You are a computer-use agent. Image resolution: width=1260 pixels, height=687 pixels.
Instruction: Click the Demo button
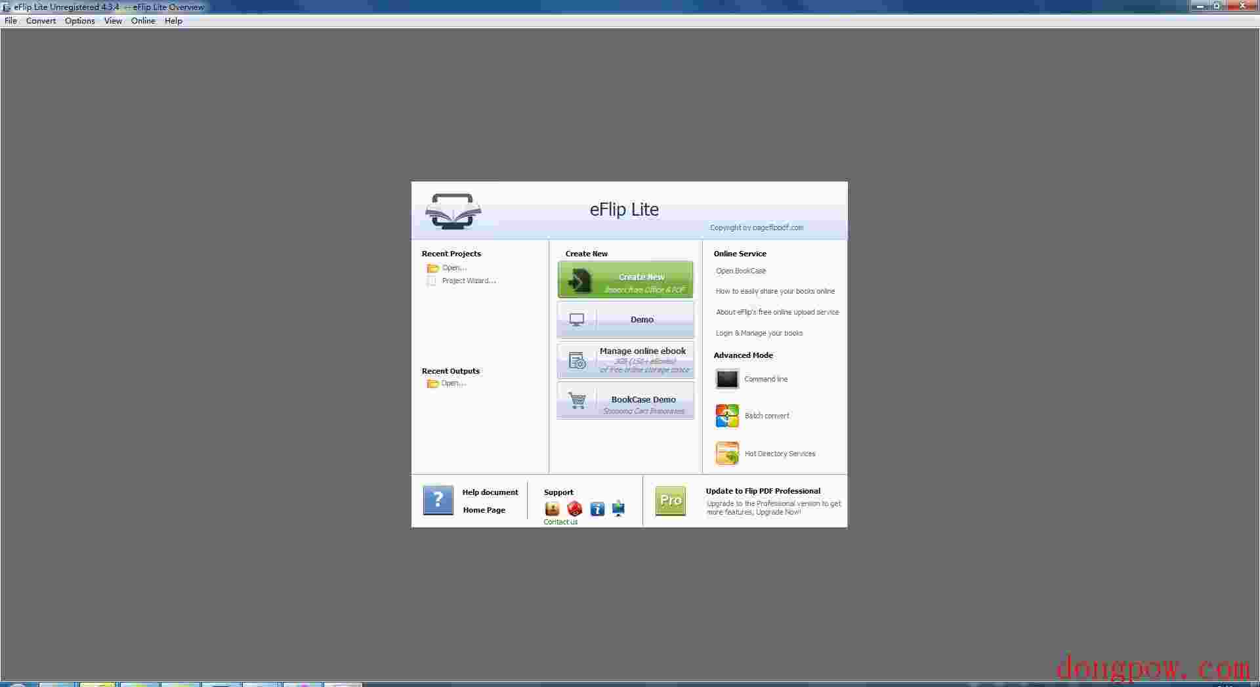coord(625,320)
